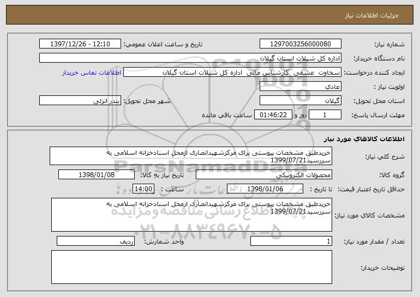The height and width of the screenshot is (297, 420).
Task: Click the label شهر محل تحویل
Action: [x=147, y=101]
